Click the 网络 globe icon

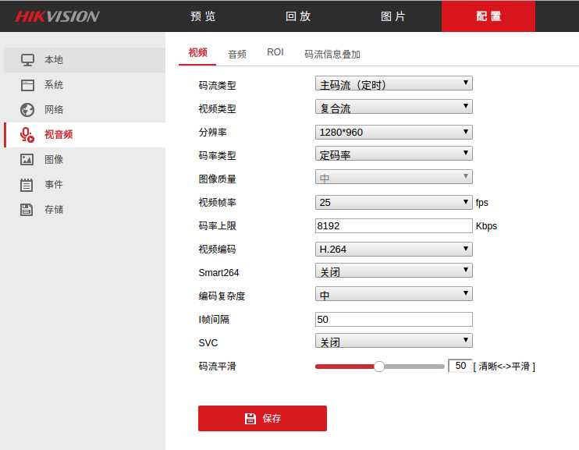pos(27,110)
